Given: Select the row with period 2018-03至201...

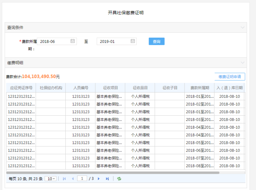Looking at the screenshot, I should [126, 120].
